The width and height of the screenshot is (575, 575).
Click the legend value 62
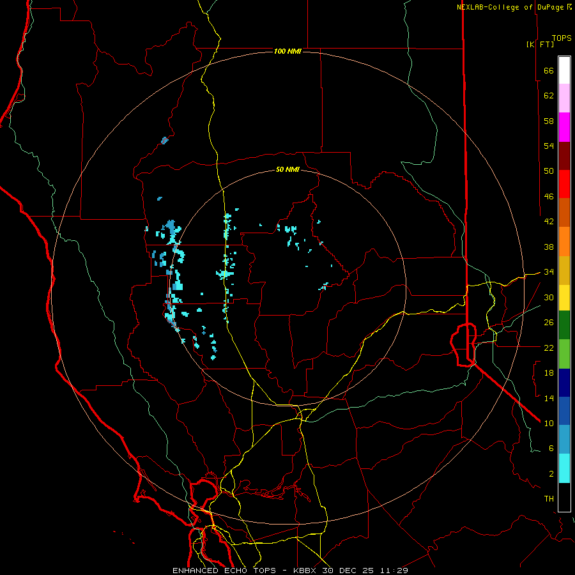pos(549,96)
